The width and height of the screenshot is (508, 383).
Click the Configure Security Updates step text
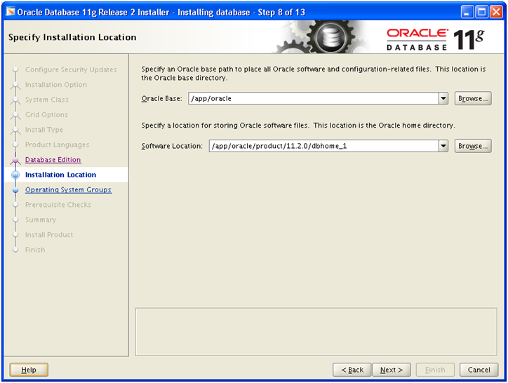71,69
